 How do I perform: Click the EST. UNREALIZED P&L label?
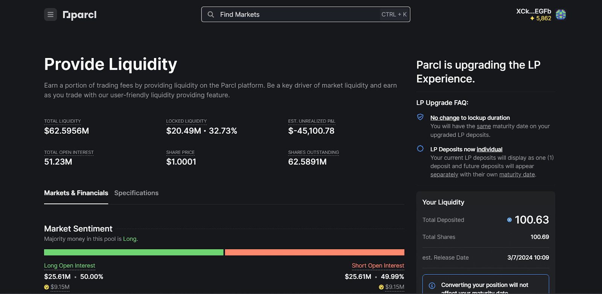[x=312, y=121]
